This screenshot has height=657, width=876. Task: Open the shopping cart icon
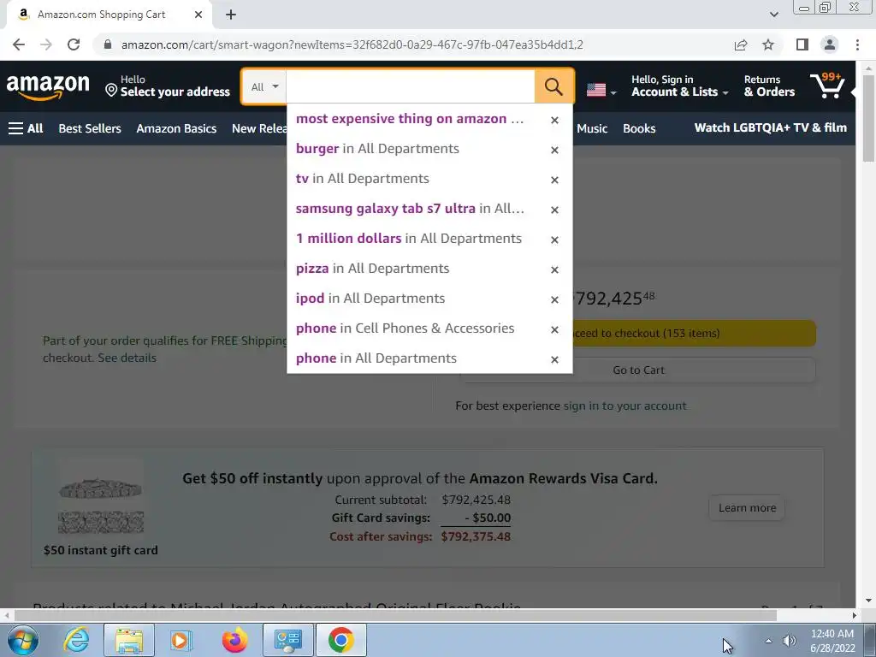coord(827,86)
